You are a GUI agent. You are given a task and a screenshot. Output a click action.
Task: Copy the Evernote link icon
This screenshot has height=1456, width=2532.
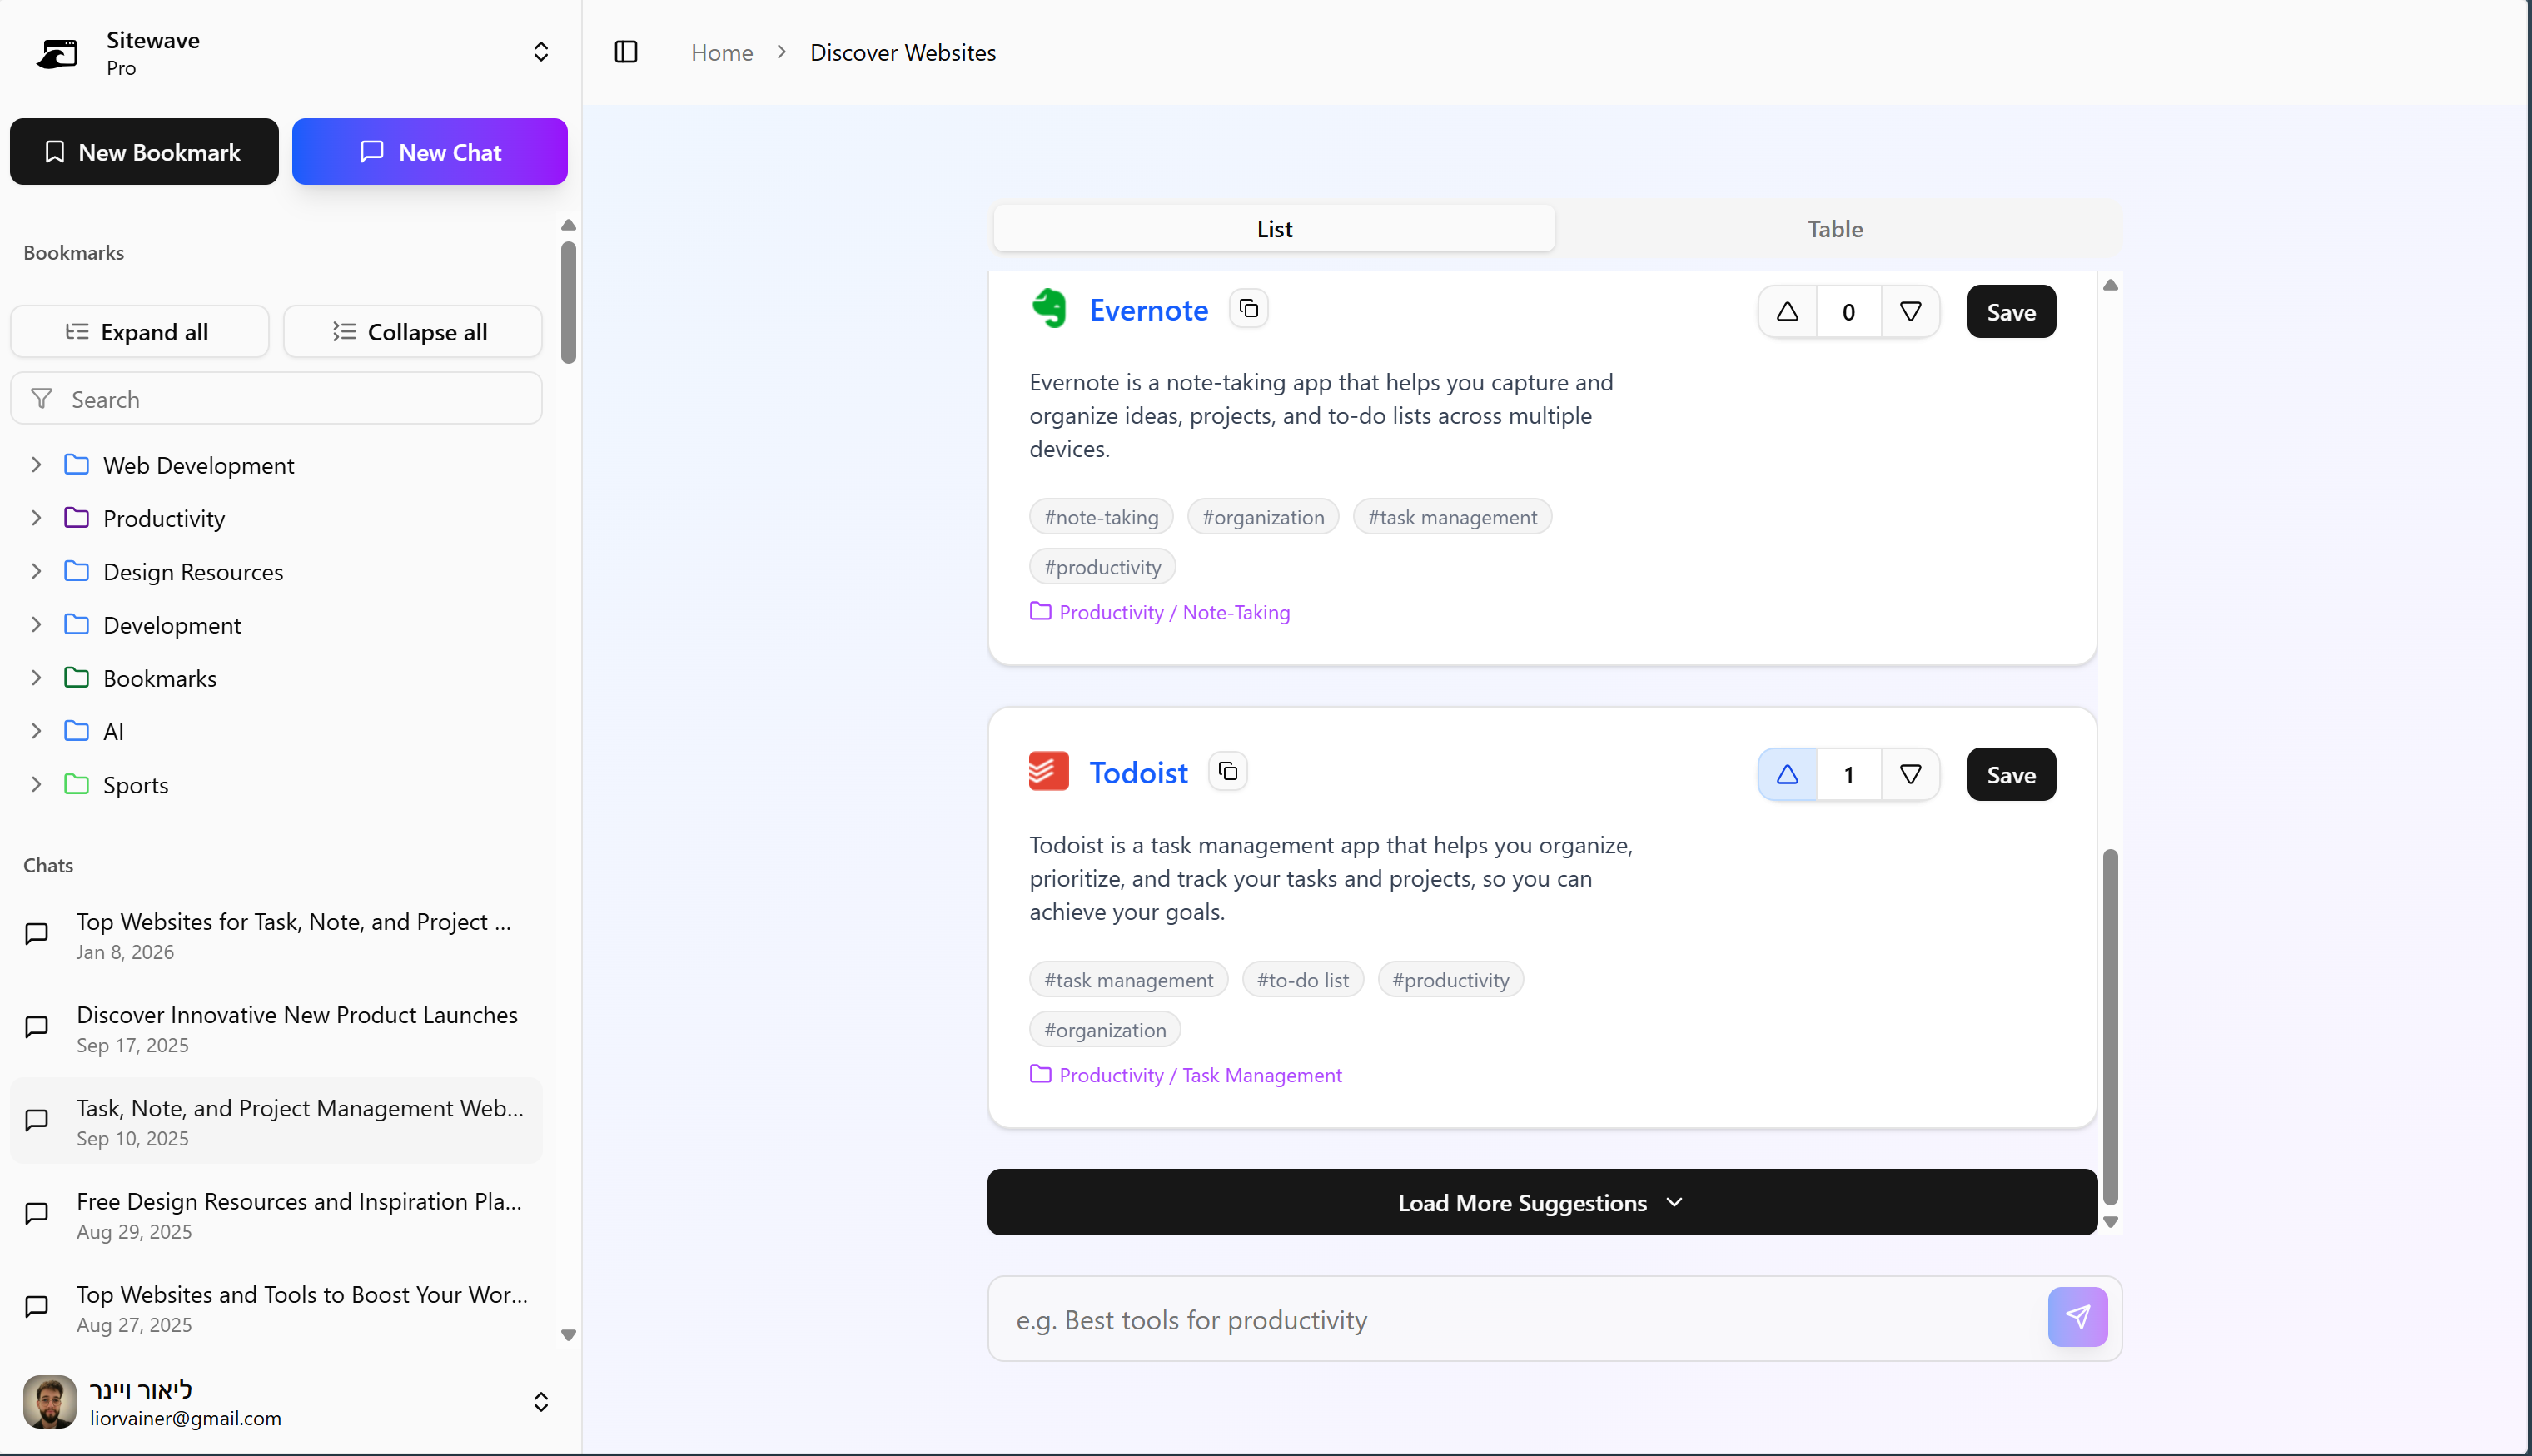click(1248, 309)
